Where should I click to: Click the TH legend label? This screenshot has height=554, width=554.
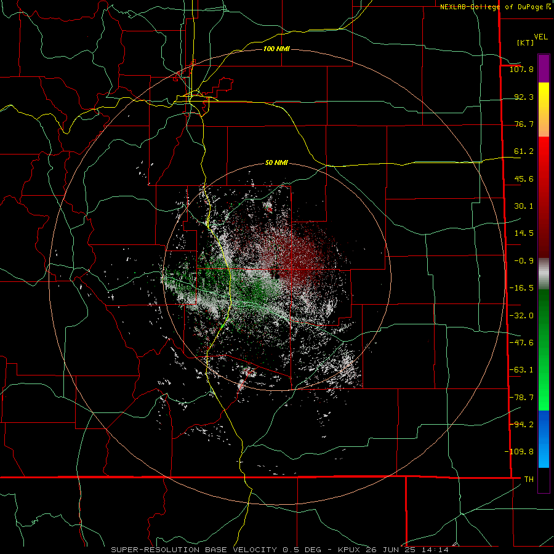pos(529,479)
